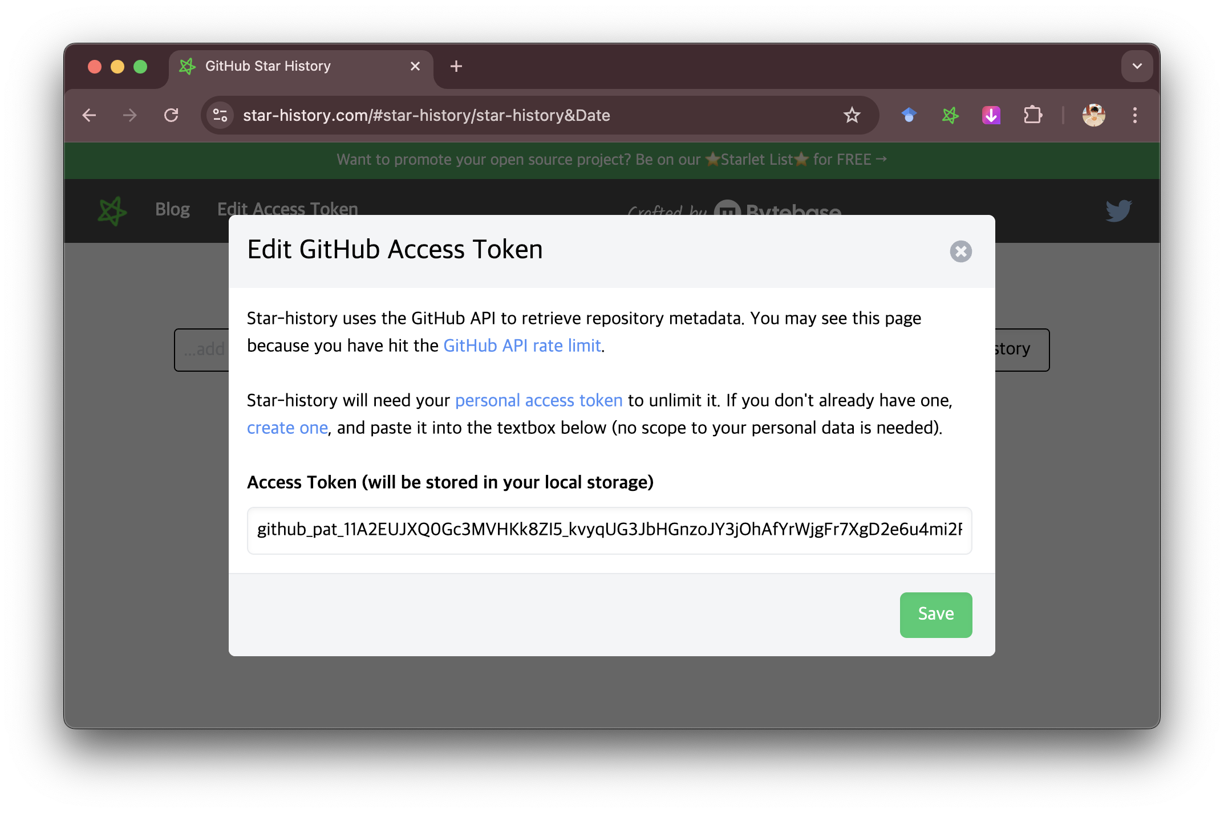Open the Chrome three-dot menu
Viewport: 1224px width, 813px height.
[1134, 115]
